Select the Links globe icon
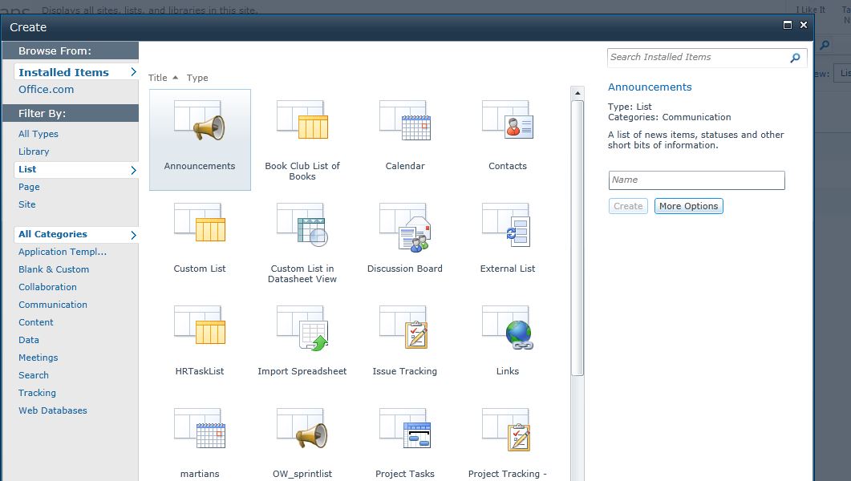Screen dimensions: 851x481 pyautogui.click(x=508, y=328)
